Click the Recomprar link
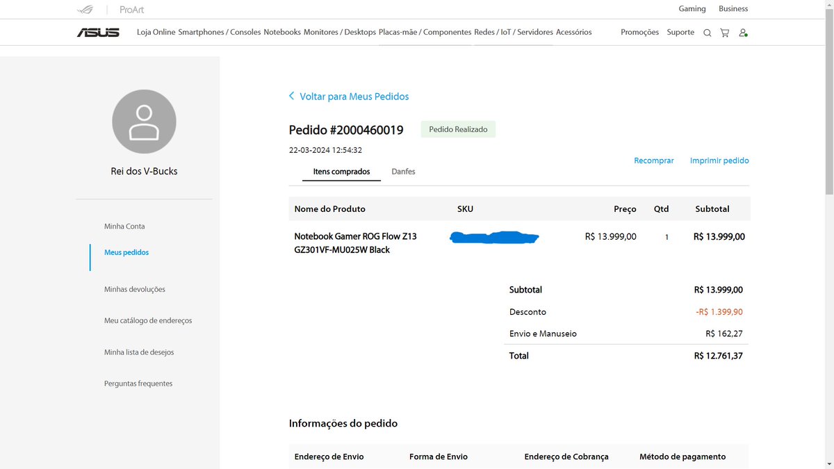Viewport: 834px width, 469px height. click(x=653, y=160)
